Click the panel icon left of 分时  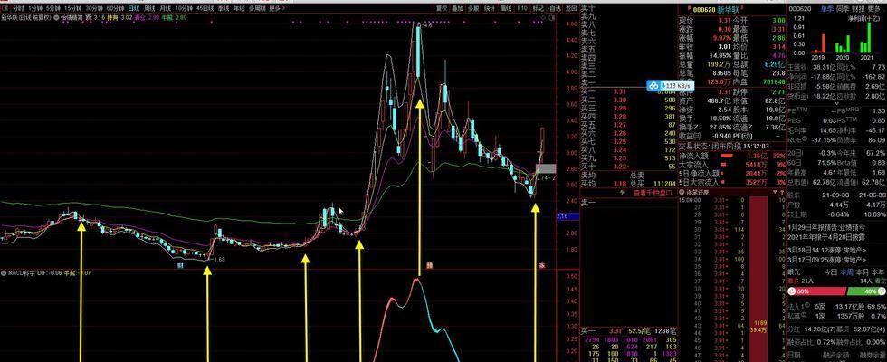[x=5, y=8]
